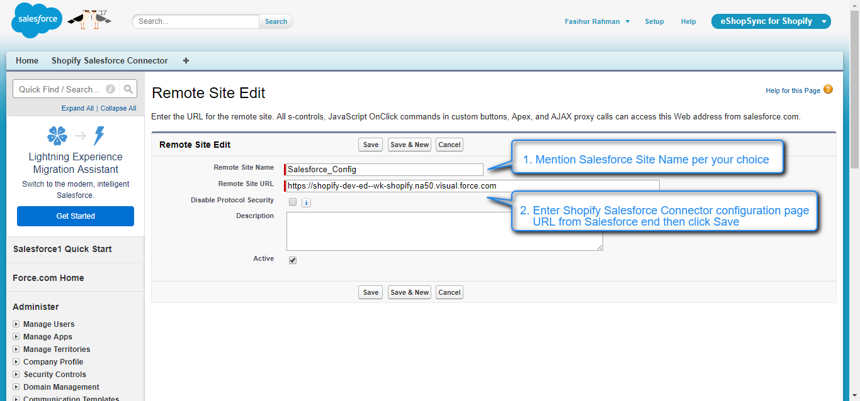860x401 pixels.
Task: Expand the Company Profile tree arrow
Action: click(16, 362)
